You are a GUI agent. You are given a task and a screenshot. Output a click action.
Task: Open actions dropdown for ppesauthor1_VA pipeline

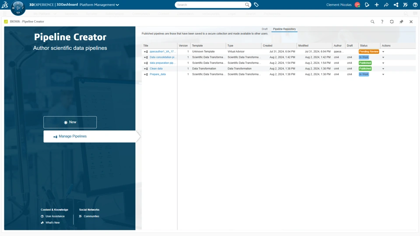383,52
